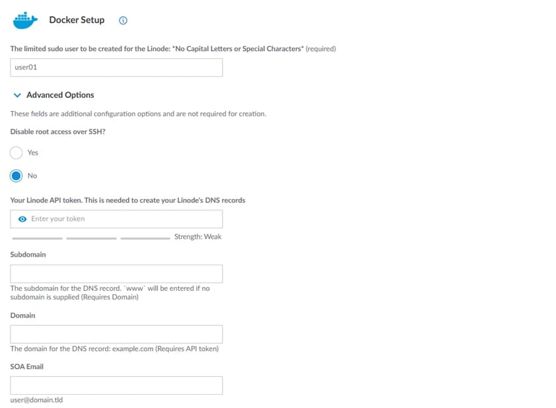Select the No radio button
This screenshot has width=556, height=408.
tap(17, 176)
